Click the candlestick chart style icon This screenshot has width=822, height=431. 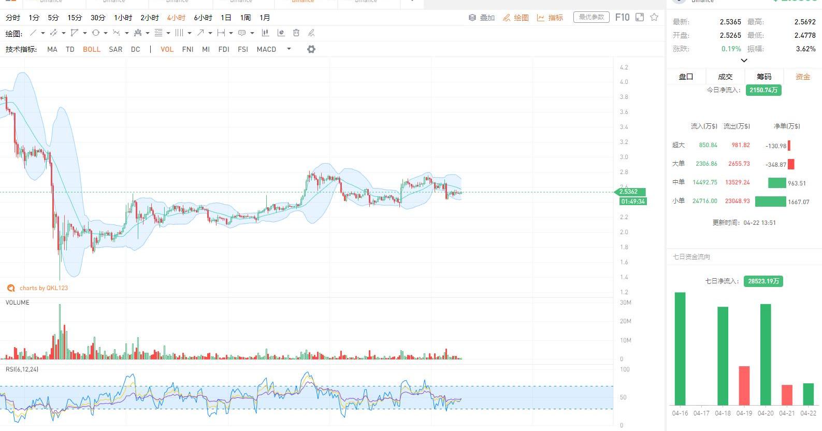(x=265, y=33)
